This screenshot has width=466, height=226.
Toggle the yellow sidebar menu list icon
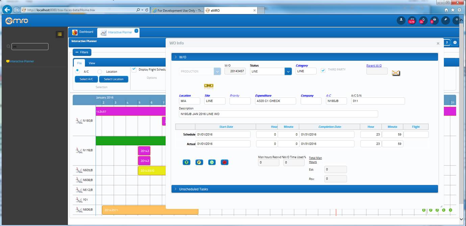click(59, 34)
